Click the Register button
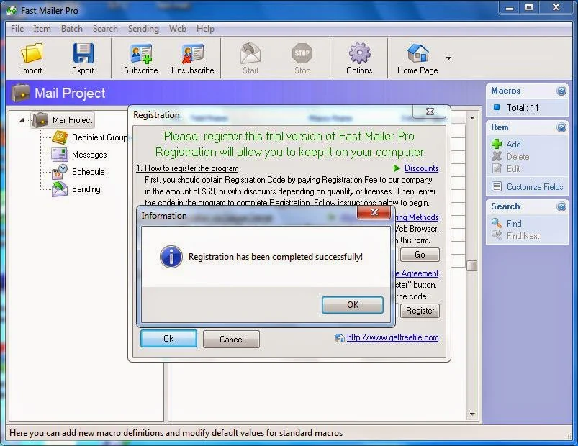Image resolution: width=578 pixels, height=446 pixels. pos(420,311)
